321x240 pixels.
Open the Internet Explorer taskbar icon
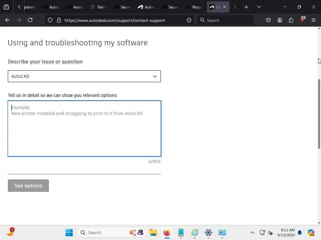(x=194, y=232)
